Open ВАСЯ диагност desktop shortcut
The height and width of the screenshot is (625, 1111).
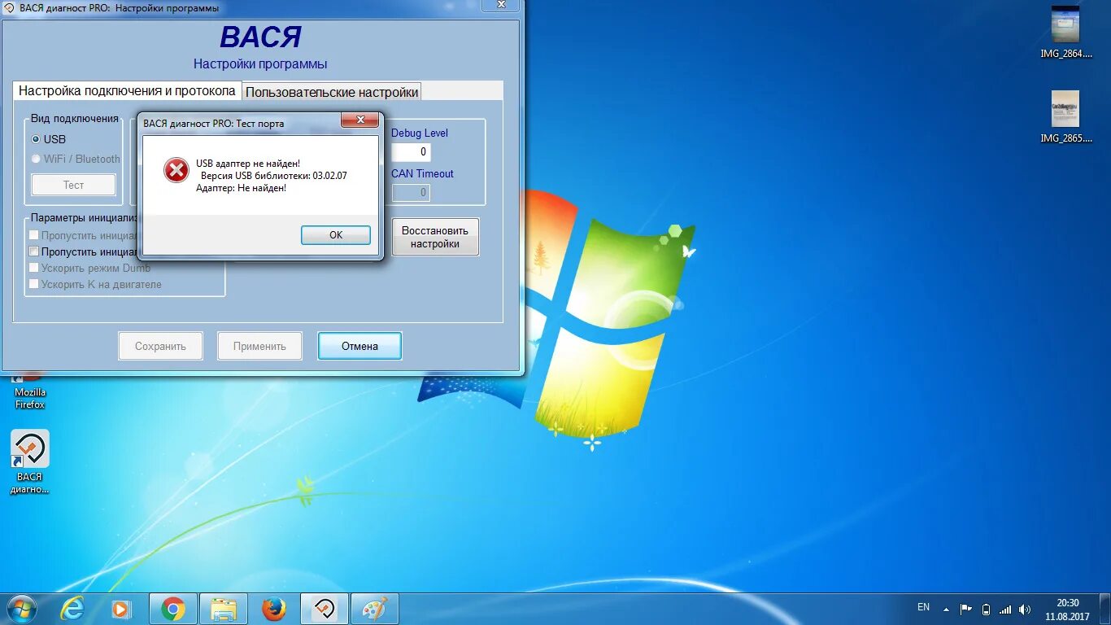point(30,461)
